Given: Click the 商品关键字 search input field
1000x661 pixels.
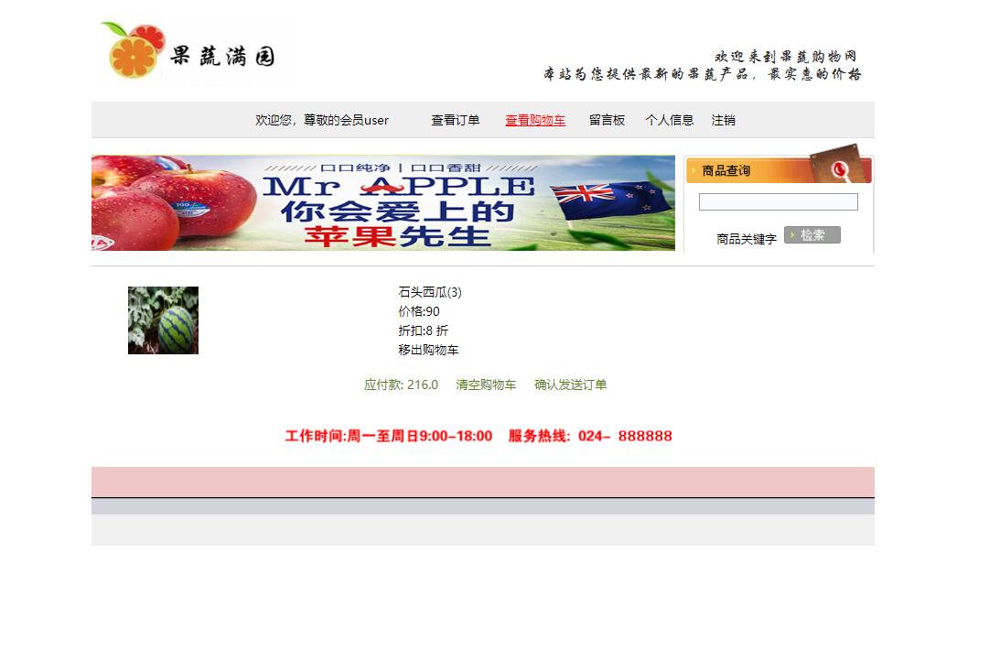Looking at the screenshot, I should pos(777,201).
